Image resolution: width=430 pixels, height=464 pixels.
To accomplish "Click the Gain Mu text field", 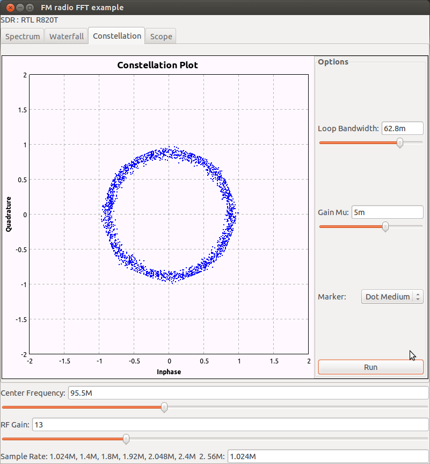I will click(x=387, y=212).
